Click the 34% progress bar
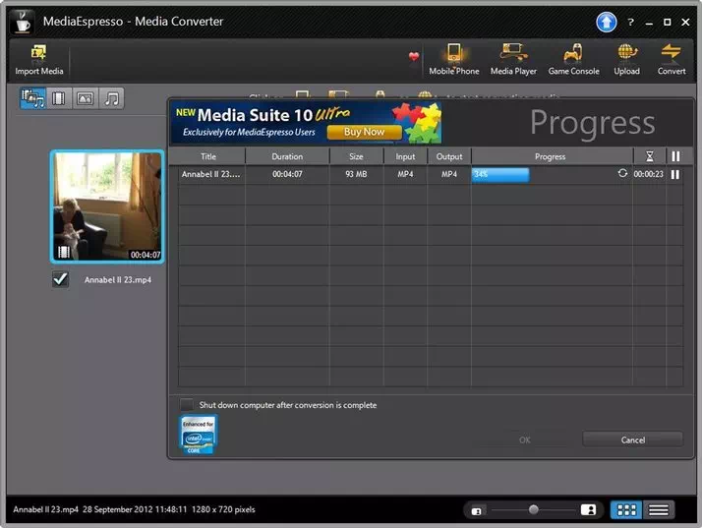The height and width of the screenshot is (528, 702). [500, 175]
